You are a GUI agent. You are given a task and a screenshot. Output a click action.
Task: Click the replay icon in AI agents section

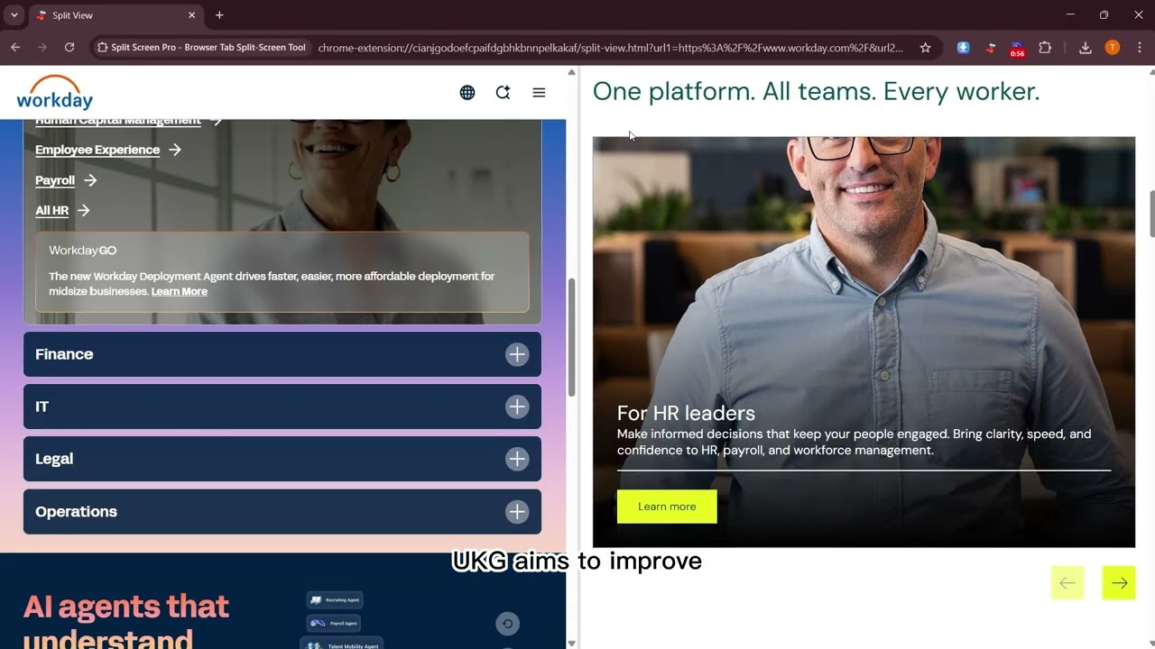click(x=507, y=624)
